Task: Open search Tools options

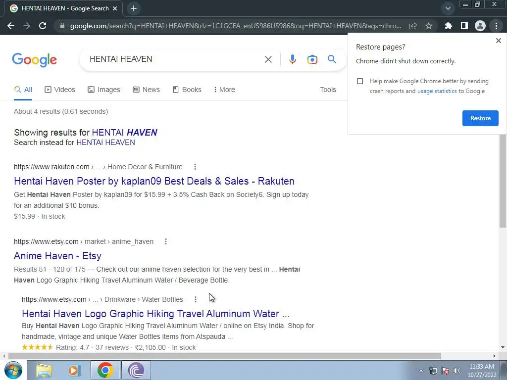Action: point(328,90)
